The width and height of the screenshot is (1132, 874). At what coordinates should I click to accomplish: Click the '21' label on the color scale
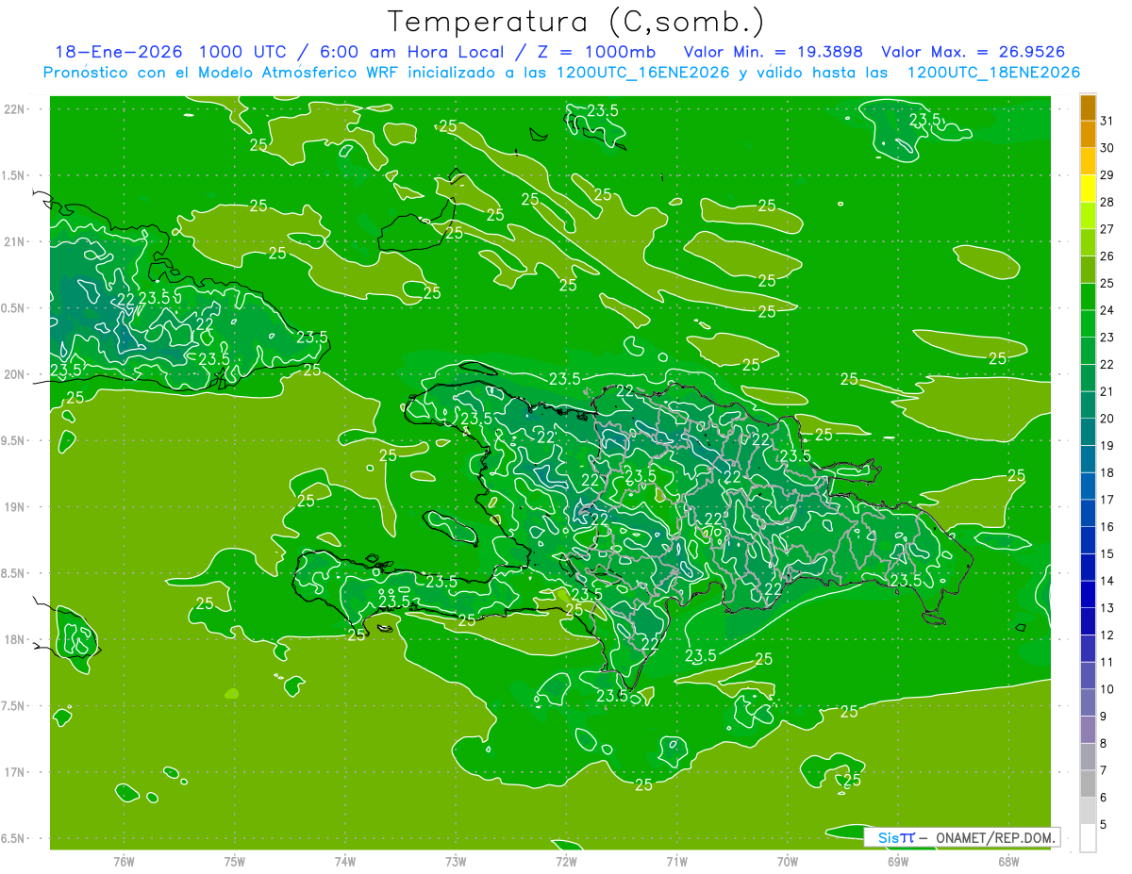point(1107,391)
